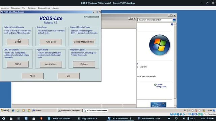Open the Control Module Finder

[x=84, y=42]
